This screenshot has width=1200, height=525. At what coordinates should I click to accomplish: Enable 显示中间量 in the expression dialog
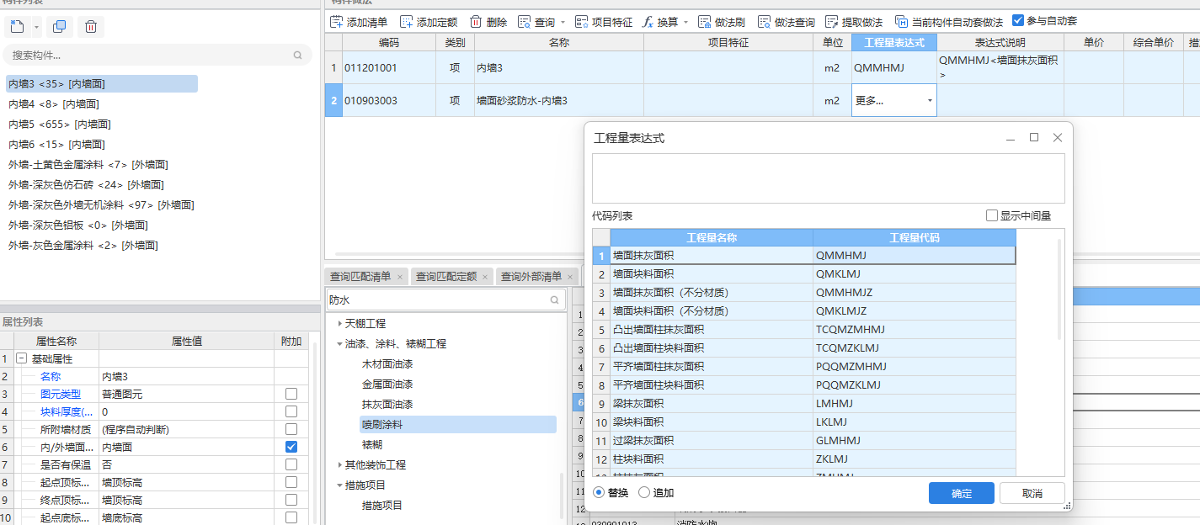[992, 216]
